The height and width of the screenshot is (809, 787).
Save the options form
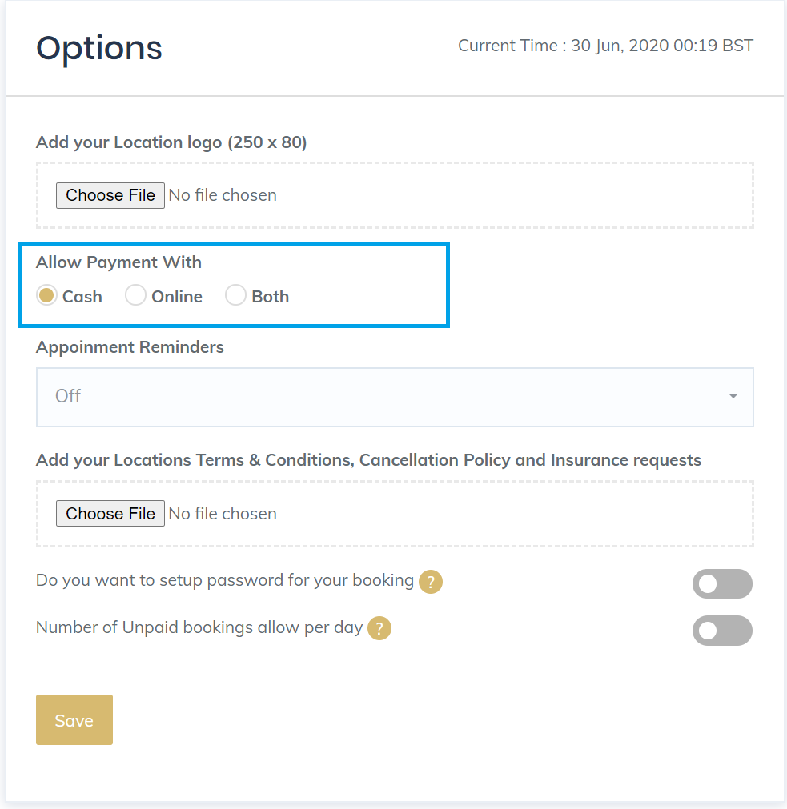(x=74, y=719)
